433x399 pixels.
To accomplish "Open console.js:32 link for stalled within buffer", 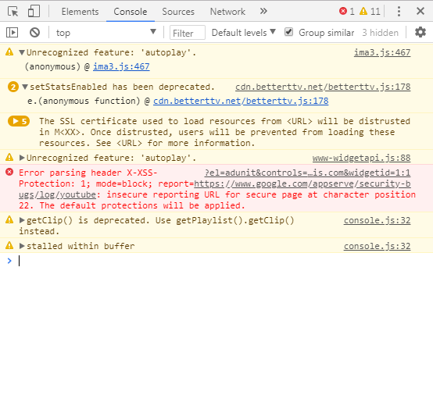I will pyautogui.click(x=377, y=246).
